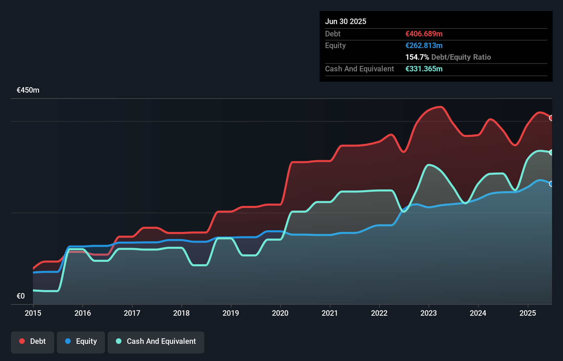563x361 pixels.
Task: Select the 2023 x-axis label
Action: click(x=429, y=313)
